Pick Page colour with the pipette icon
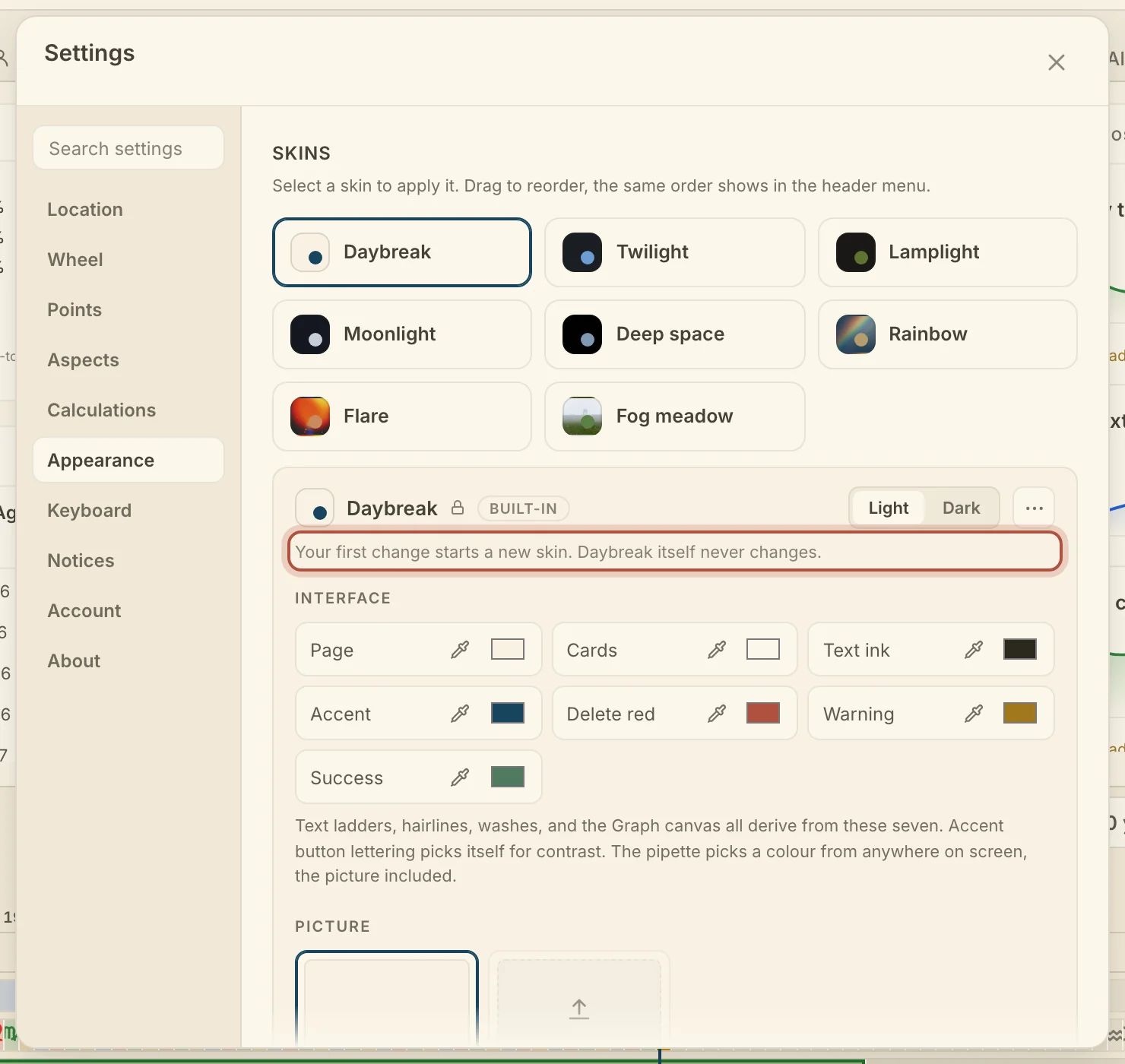 point(460,650)
